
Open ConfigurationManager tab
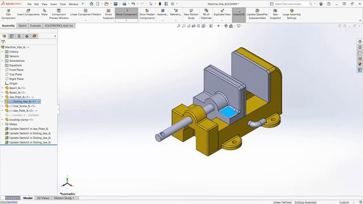19,36
